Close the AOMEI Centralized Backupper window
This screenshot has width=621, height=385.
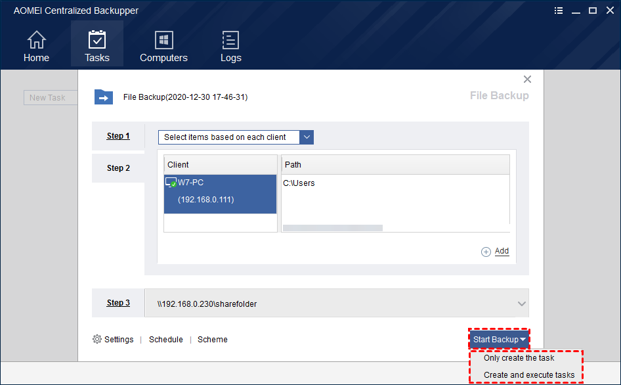610,11
